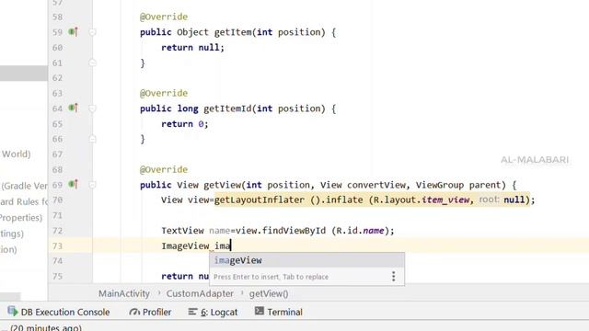
Task: Collapse the getView method fold at line 69
Action: click(x=92, y=185)
